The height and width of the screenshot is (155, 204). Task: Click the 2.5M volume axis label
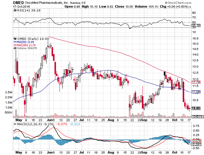coord(9,92)
